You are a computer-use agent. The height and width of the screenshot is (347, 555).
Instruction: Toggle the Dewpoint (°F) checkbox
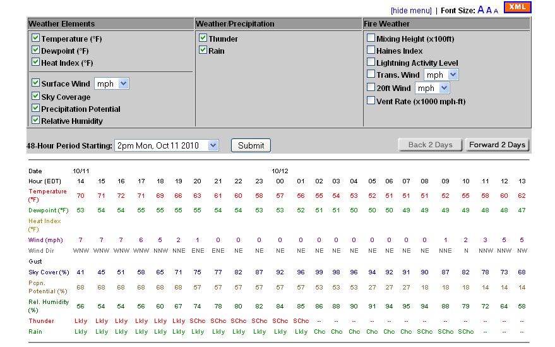[x=36, y=51]
